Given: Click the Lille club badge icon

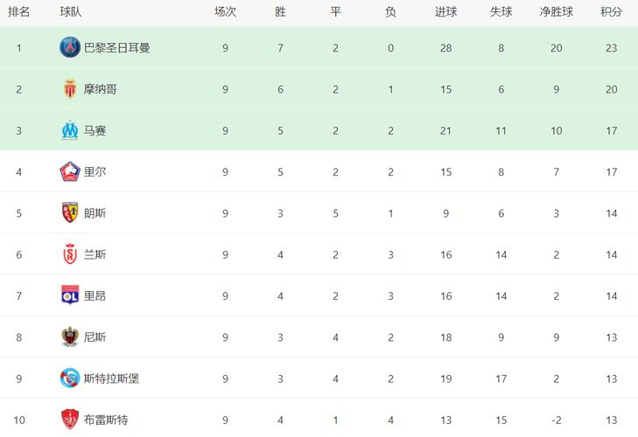Looking at the screenshot, I should [70, 171].
